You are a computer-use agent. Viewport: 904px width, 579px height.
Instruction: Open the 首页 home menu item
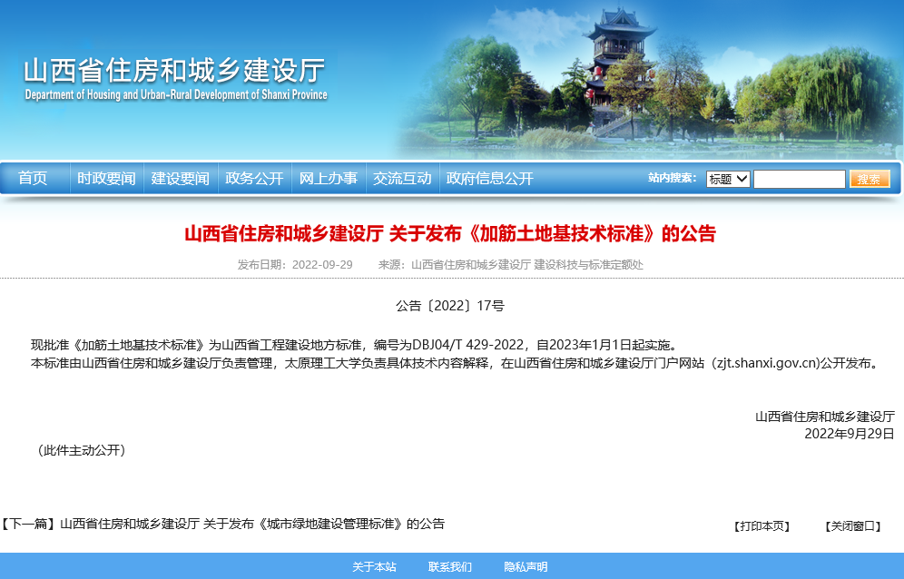coord(33,179)
